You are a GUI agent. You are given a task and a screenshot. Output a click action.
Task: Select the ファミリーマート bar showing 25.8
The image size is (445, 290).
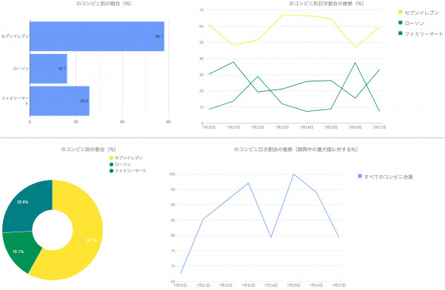[x=59, y=101]
